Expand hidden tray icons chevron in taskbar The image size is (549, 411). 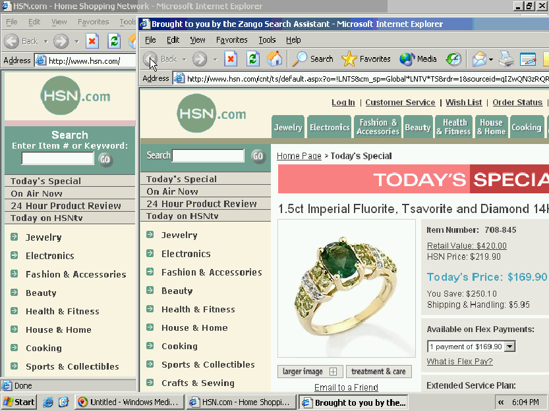[501, 402]
